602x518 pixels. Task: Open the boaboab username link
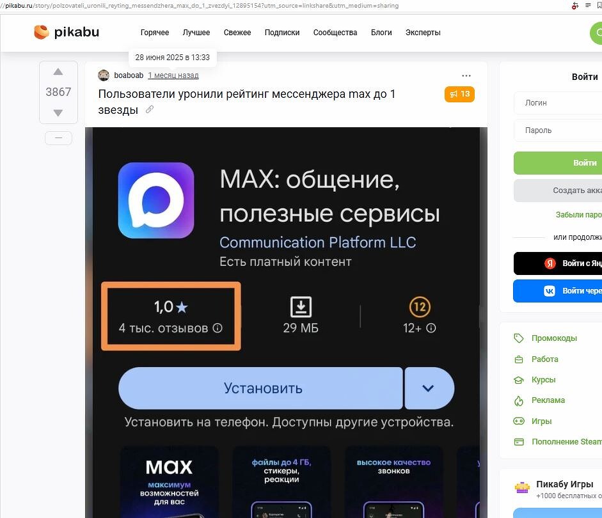(129, 75)
